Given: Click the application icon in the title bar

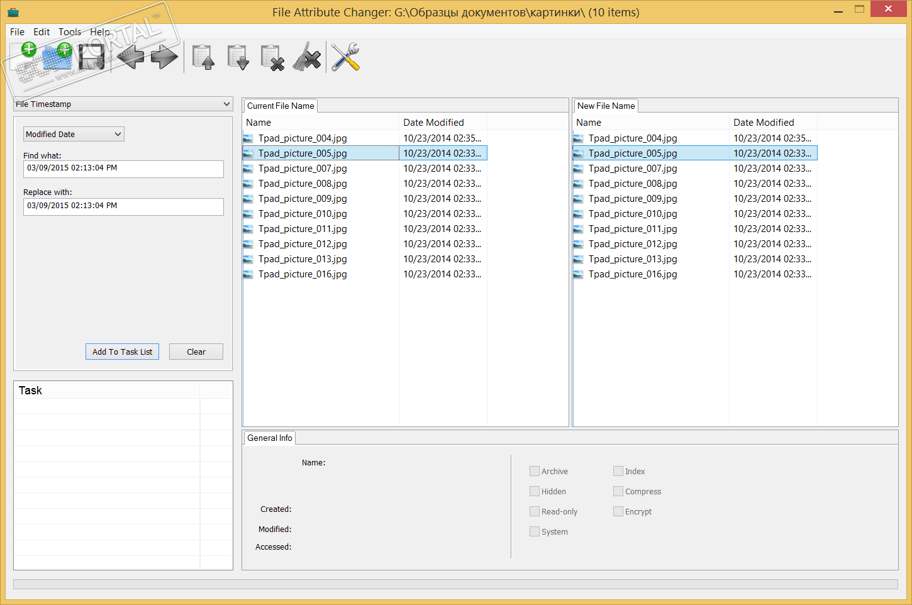Looking at the screenshot, I should [x=13, y=12].
